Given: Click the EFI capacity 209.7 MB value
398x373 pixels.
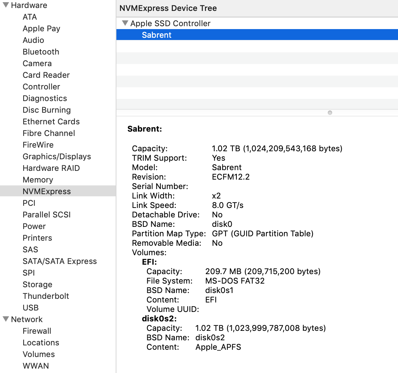Looking at the screenshot, I should coord(263,271).
